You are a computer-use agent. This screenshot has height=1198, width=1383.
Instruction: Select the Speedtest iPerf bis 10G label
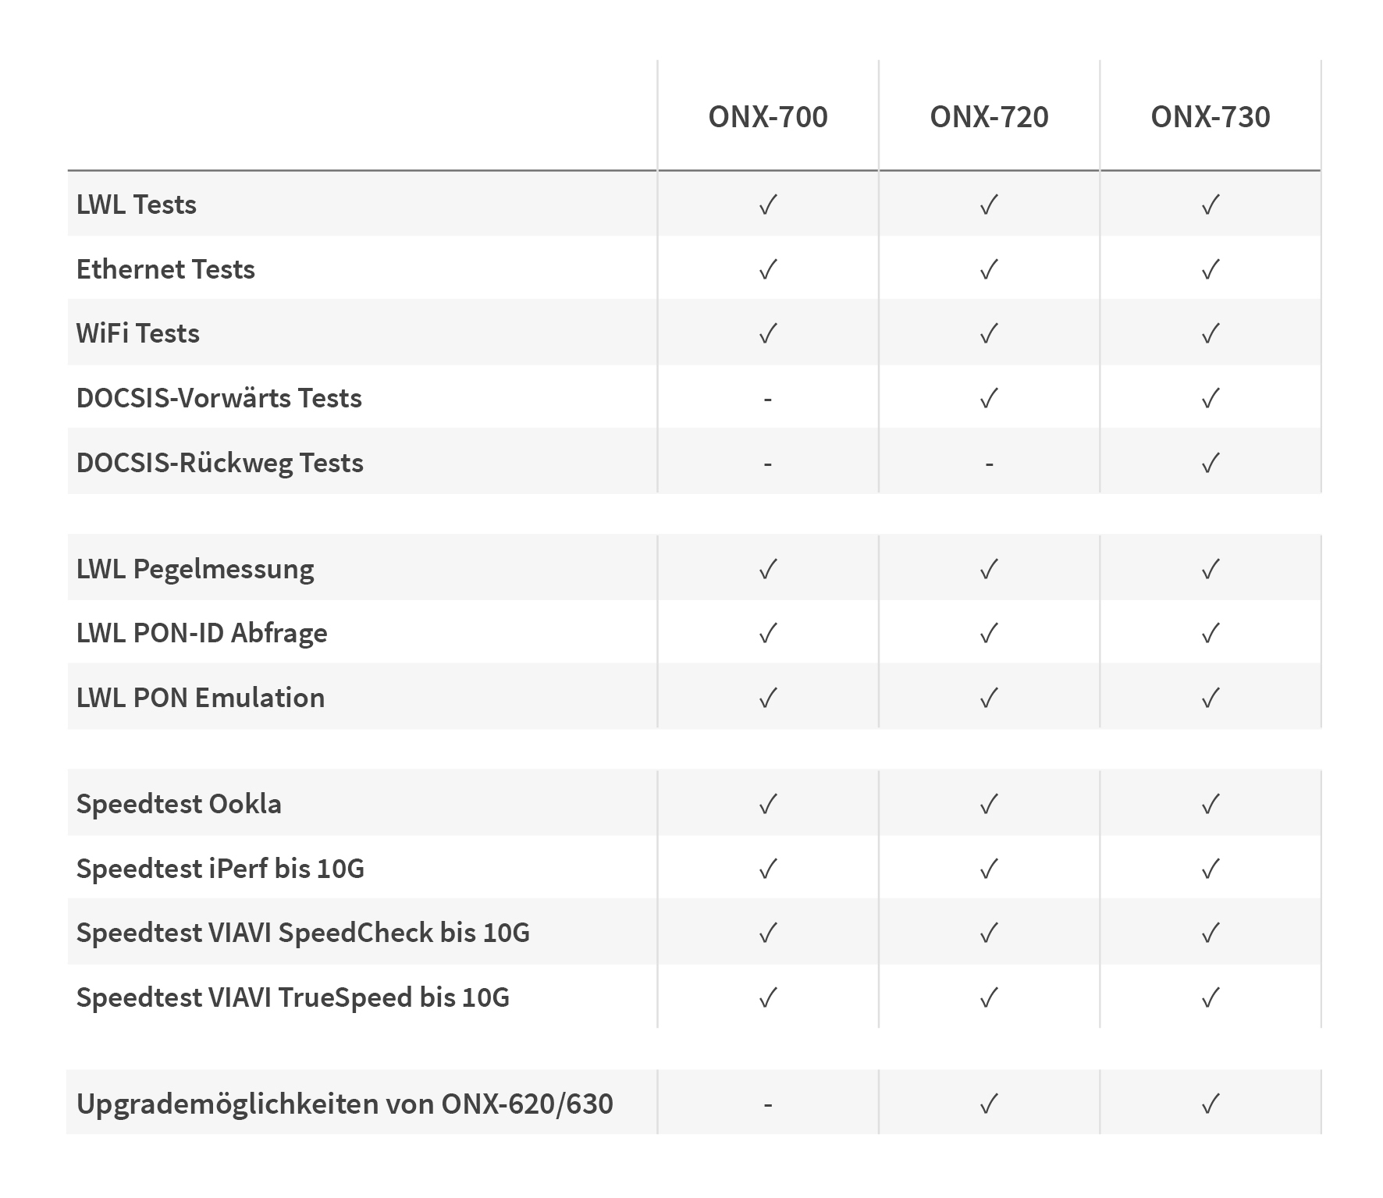pos(220,869)
